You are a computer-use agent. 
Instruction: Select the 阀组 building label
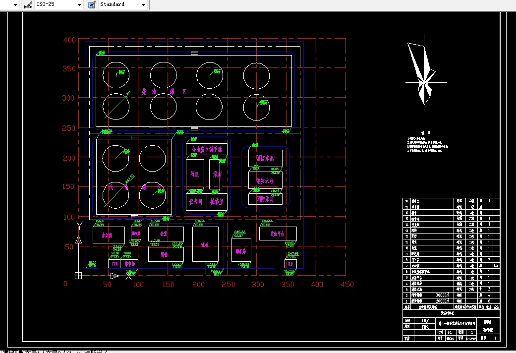[194, 174]
